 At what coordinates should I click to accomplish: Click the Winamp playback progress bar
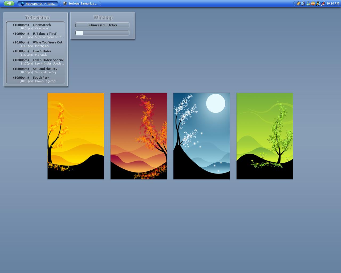click(x=102, y=33)
